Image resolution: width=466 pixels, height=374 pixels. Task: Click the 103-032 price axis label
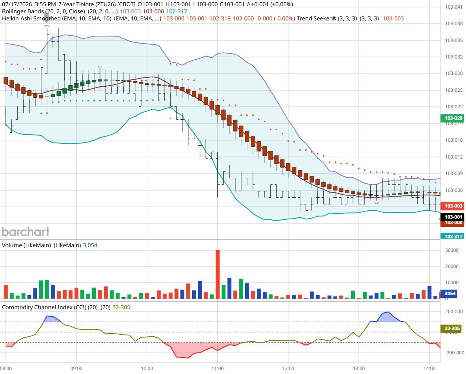coord(454,57)
